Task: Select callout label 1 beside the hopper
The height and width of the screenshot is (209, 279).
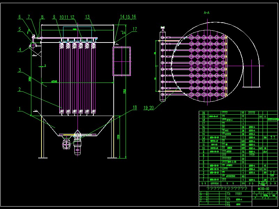Action: pos(20,109)
